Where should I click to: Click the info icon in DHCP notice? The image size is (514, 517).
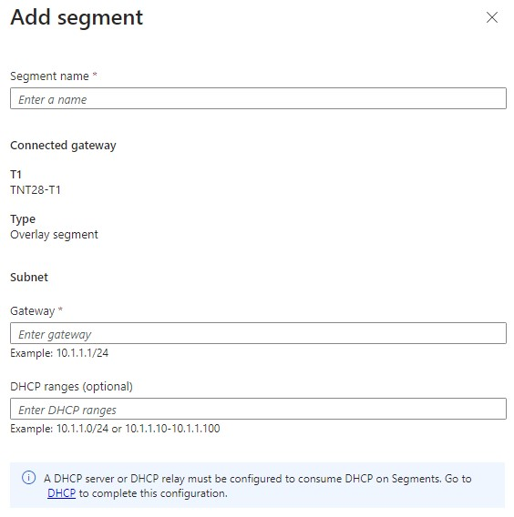pos(29,478)
